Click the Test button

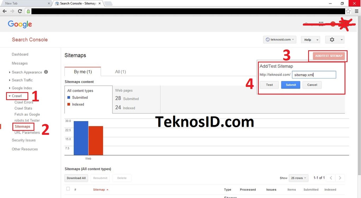point(269,85)
